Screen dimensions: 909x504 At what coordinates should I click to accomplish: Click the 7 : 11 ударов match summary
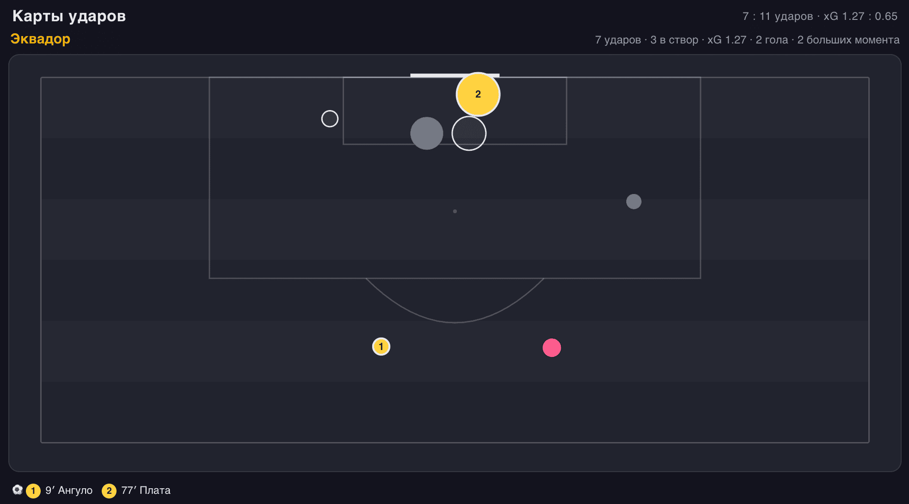(x=778, y=16)
